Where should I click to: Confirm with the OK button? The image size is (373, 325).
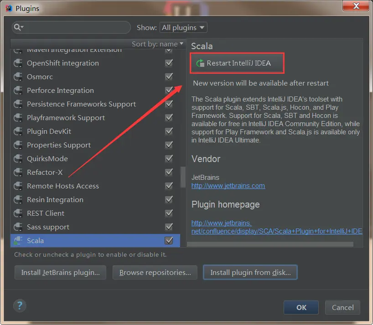point(301,307)
